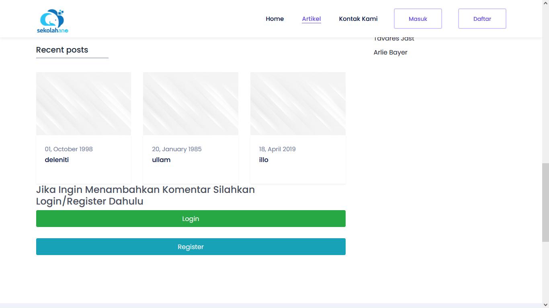
Task: Click the vertical page scrollbar thumb
Action: click(x=545, y=202)
